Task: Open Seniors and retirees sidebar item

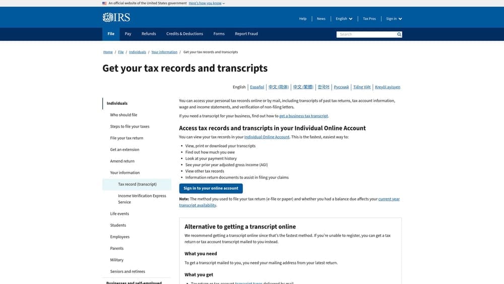Action: coord(128,272)
